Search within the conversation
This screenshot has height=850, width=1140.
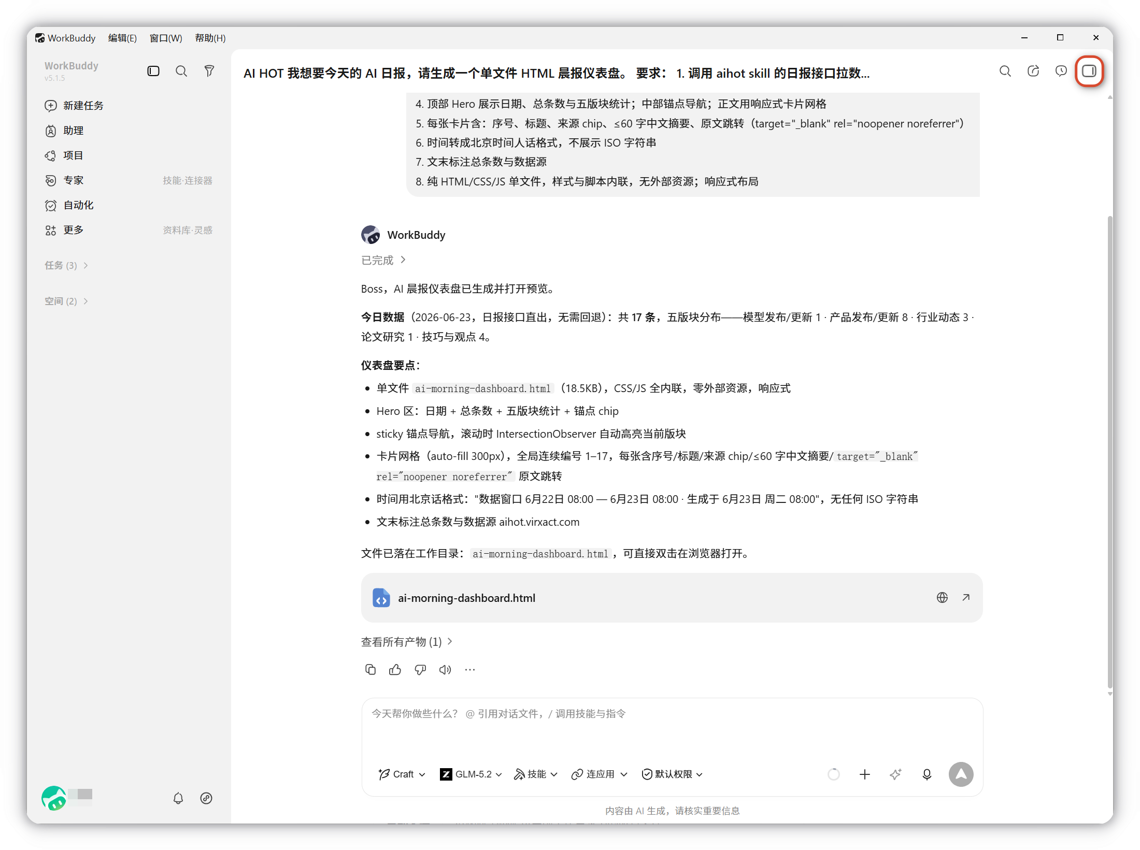click(x=1005, y=71)
